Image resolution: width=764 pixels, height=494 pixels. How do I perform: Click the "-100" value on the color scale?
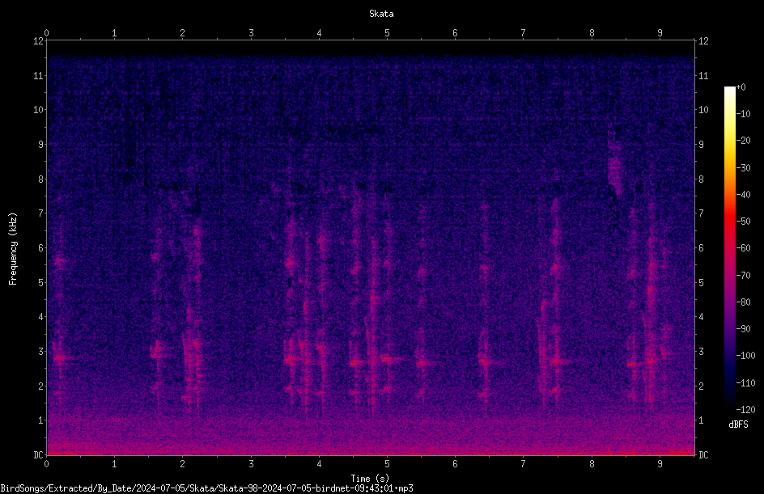[745, 356]
